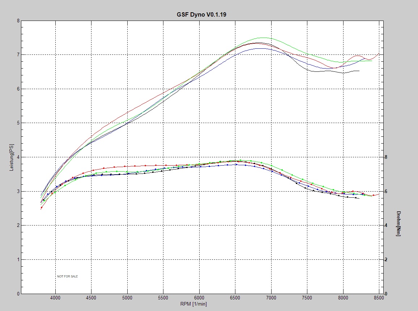Click the red torque curve's first data point
The width and height of the screenshot is (418, 311).
coord(42,207)
